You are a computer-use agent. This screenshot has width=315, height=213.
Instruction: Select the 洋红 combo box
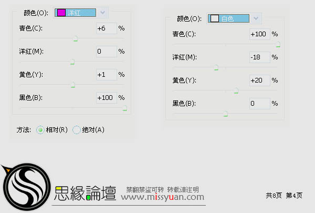click(81, 13)
